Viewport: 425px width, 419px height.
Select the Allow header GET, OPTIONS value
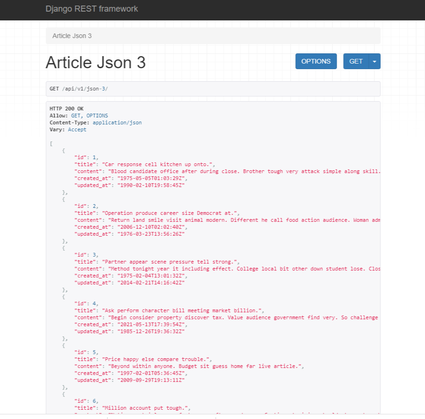(x=89, y=116)
